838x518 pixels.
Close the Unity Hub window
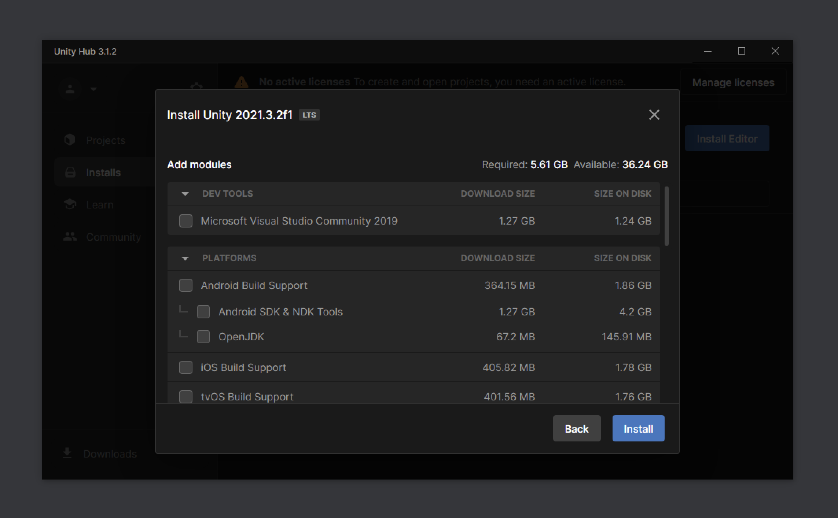(x=775, y=51)
